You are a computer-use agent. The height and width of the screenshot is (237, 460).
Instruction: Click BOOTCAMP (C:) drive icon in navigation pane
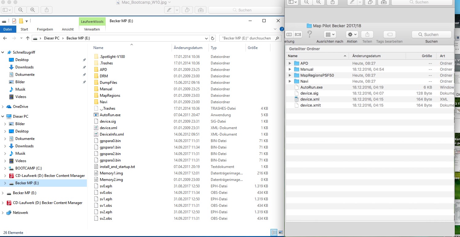click(11, 168)
